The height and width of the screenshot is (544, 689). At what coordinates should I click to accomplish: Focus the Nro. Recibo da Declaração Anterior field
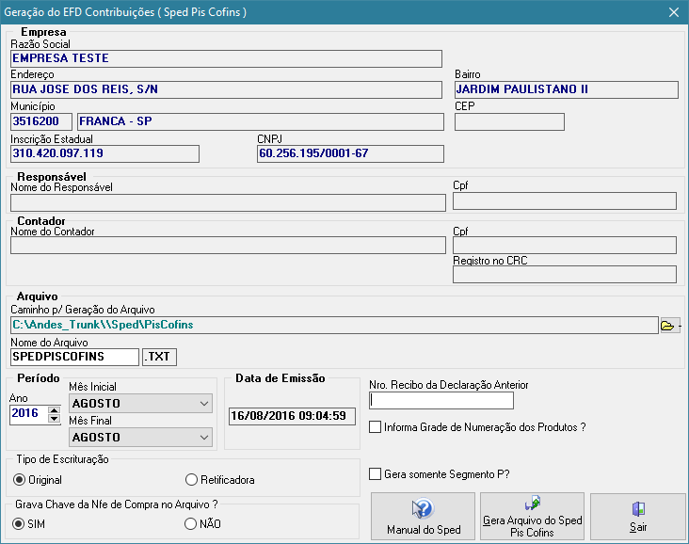pos(441,400)
